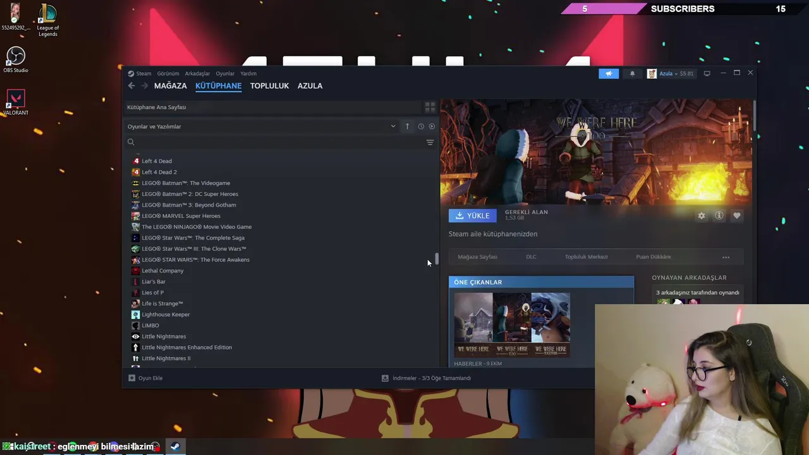Select LEGO Star Wars: The Complete Saga
This screenshot has width=809, height=455.
[193, 238]
